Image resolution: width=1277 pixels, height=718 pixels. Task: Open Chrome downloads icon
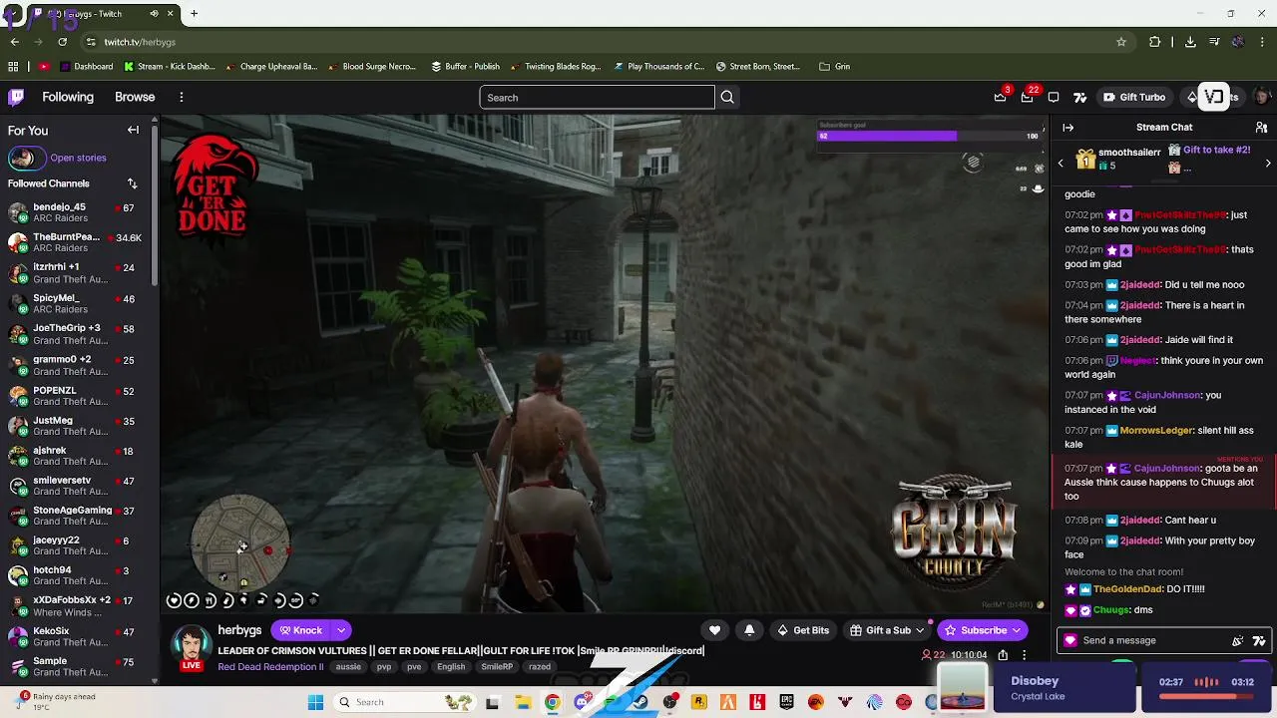[x=1190, y=42]
